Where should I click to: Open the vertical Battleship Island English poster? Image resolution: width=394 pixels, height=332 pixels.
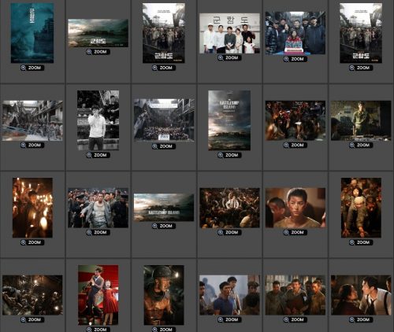229,120
